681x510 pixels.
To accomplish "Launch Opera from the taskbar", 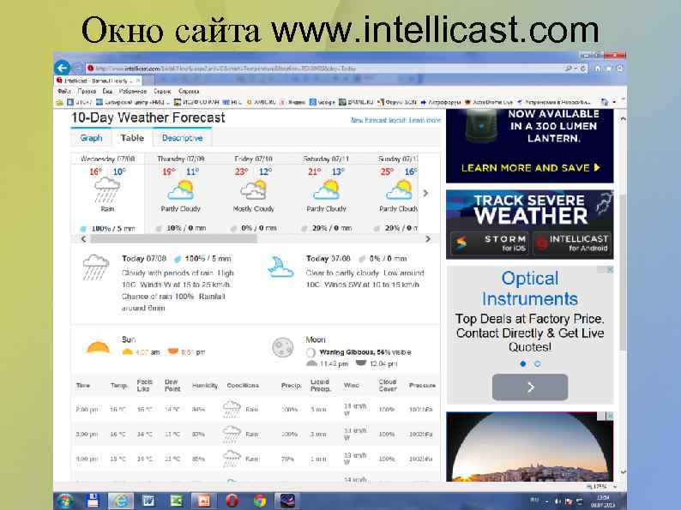I will click(232, 501).
